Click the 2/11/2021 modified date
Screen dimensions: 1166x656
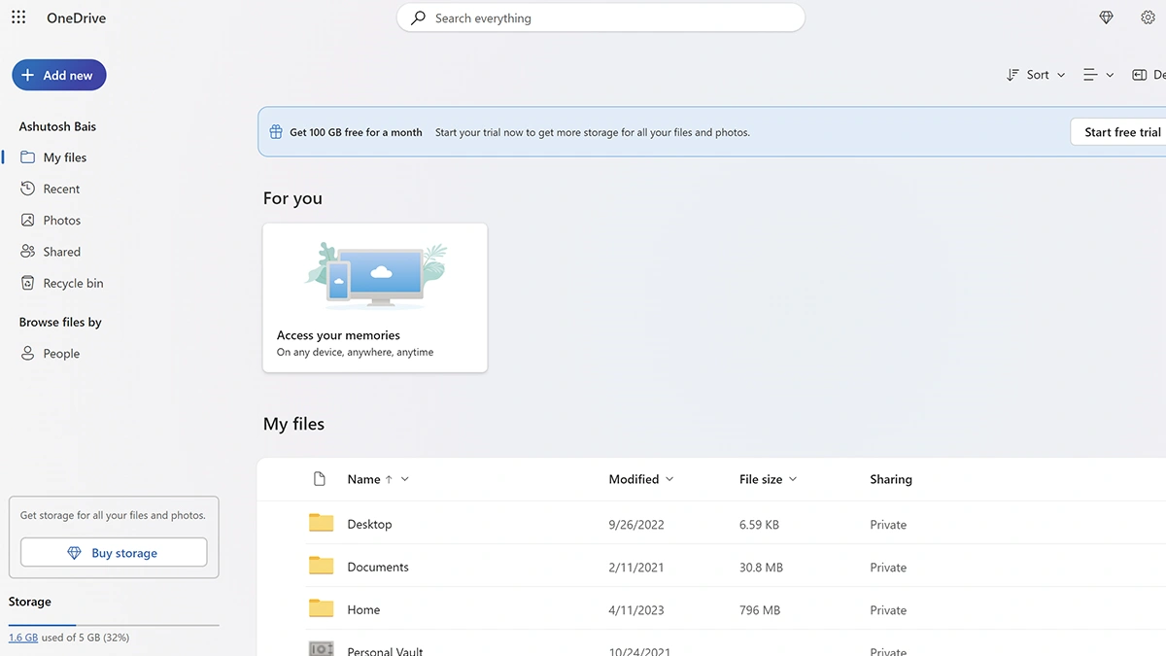(636, 567)
